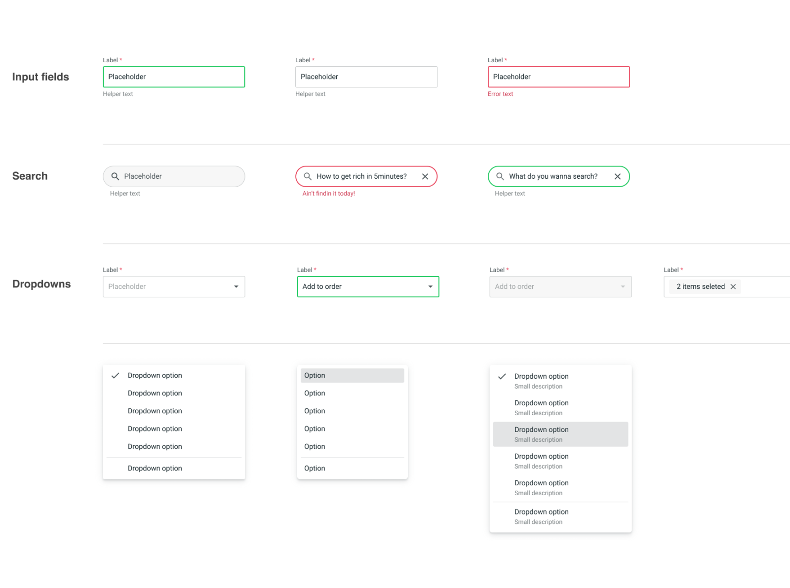Click the checkmark on the described Dropdown option
Screen dimensions: 790x588
click(502, 376)
